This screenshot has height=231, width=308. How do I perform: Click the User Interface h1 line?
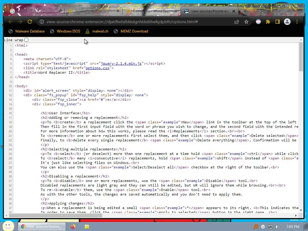[x=65, y=113]
